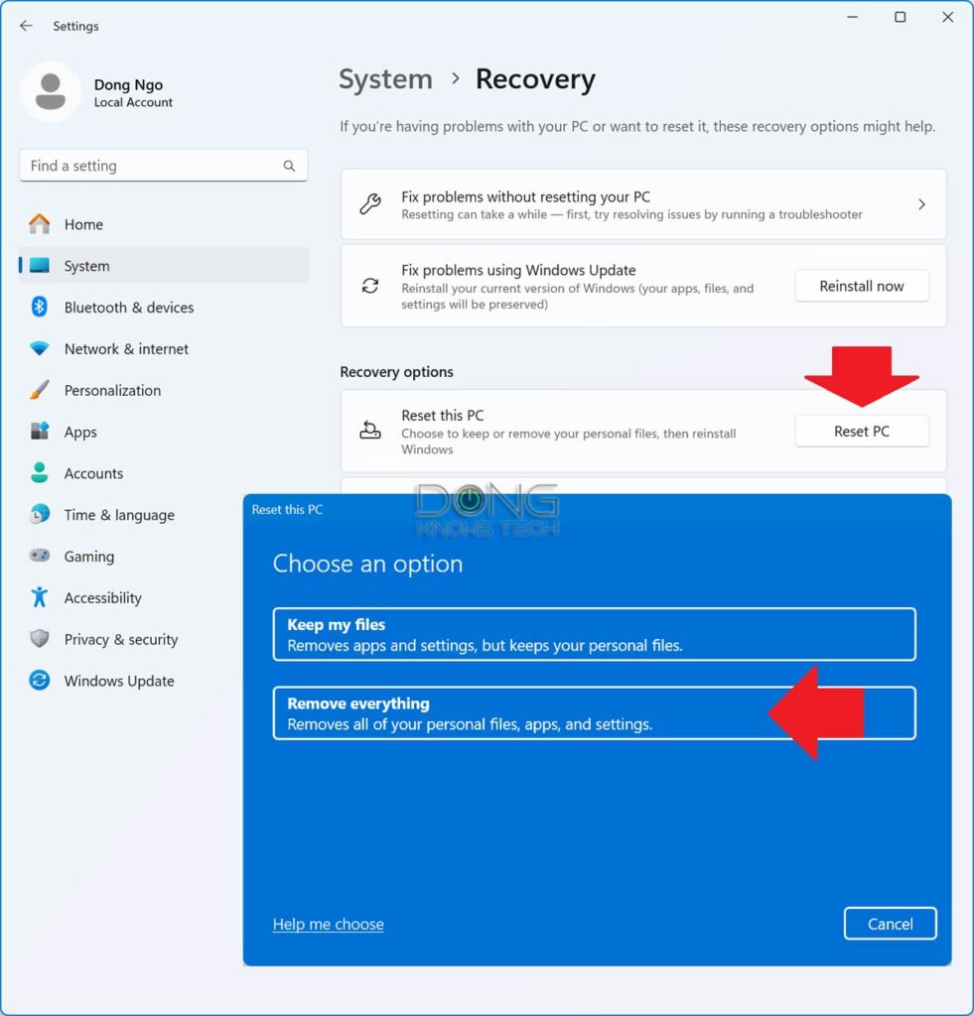Go to Time & language
The height and width of the screenshot is (1016, 974).
pyautogui.click(x=130, y=515)
